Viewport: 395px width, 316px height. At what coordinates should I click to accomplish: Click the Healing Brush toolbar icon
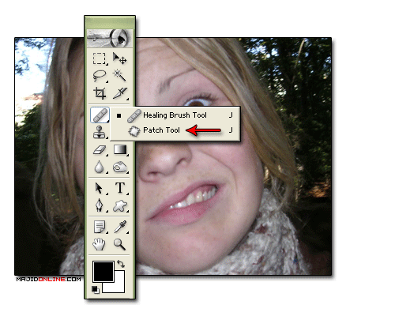pos(100,115)
